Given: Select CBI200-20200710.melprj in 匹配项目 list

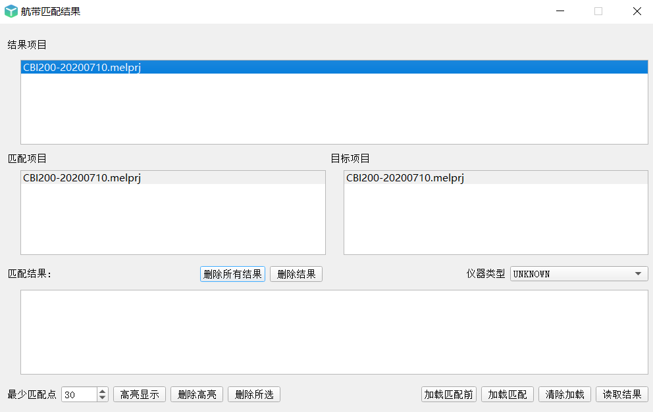Looking at the screenshot, I should coord(173,177).
